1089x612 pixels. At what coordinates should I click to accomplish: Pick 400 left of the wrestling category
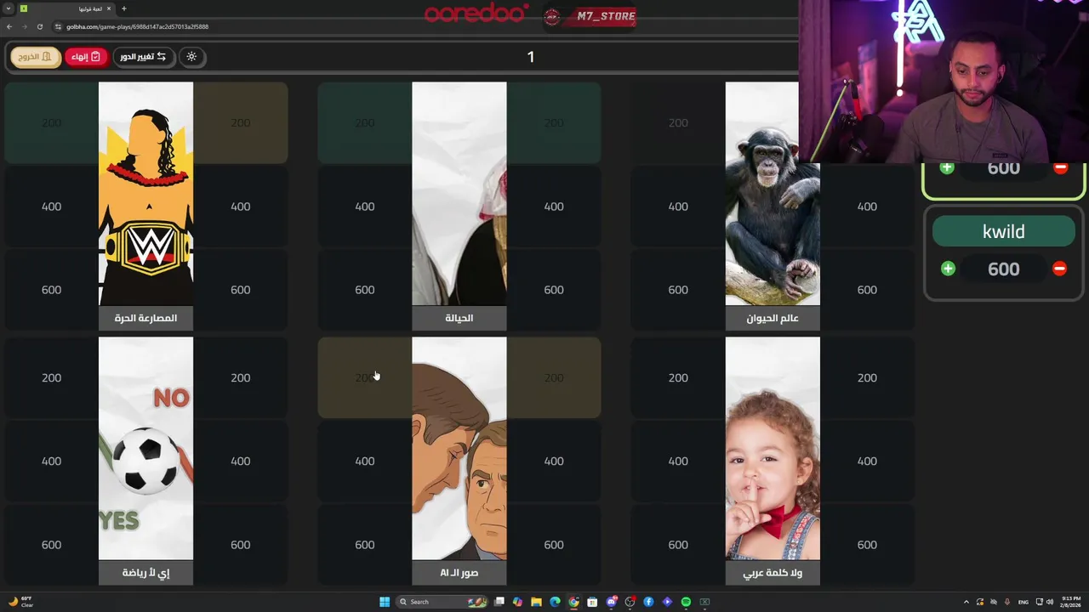click(x=51, y=207)
